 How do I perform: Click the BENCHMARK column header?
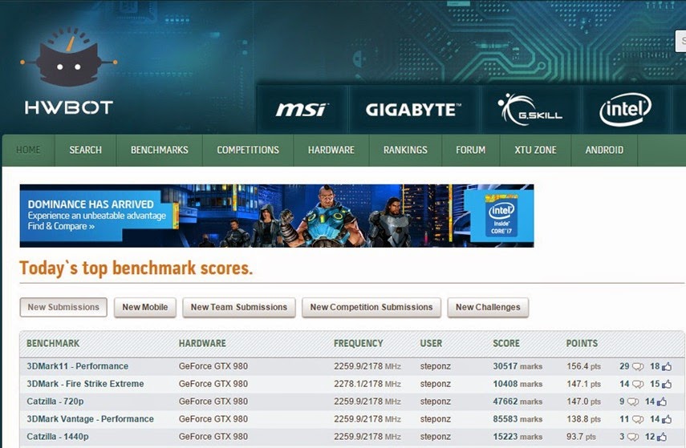pyautogui.click(x=53, y=344)
